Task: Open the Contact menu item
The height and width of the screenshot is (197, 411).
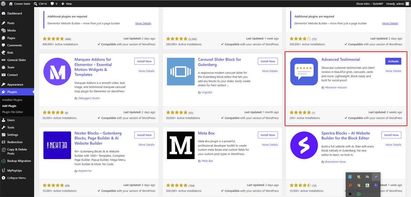Action: 17,75
